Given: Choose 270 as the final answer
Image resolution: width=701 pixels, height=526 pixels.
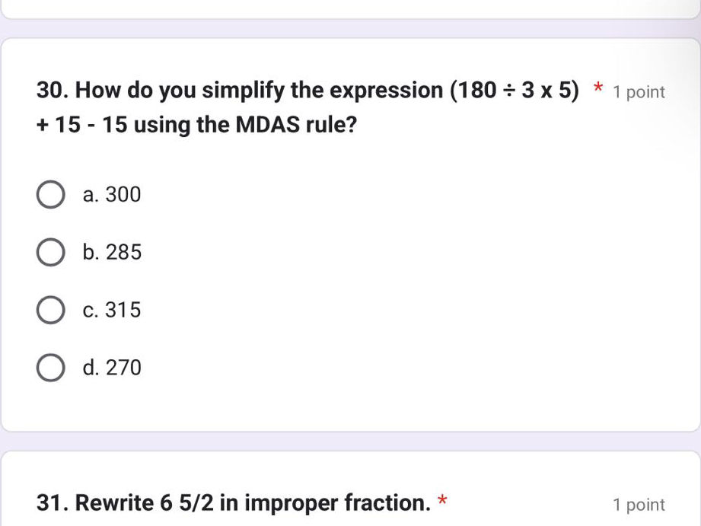Looking at the screenshot, I should coord(50,368).
